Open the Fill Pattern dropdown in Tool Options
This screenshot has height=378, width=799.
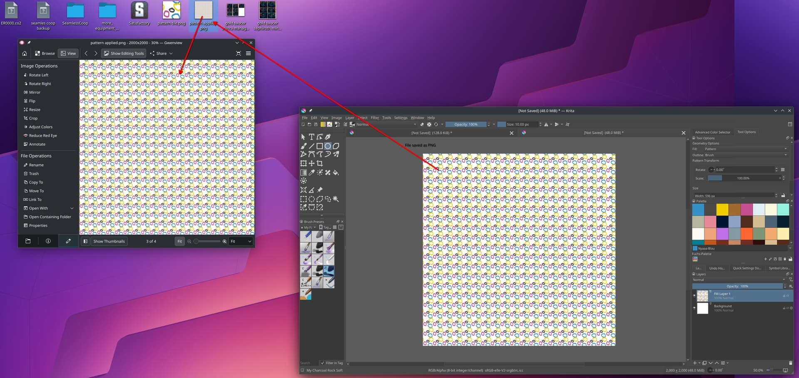pos(746,149)
